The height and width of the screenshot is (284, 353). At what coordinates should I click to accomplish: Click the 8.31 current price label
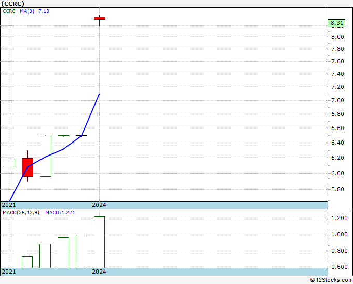click(x=336, y=23)
